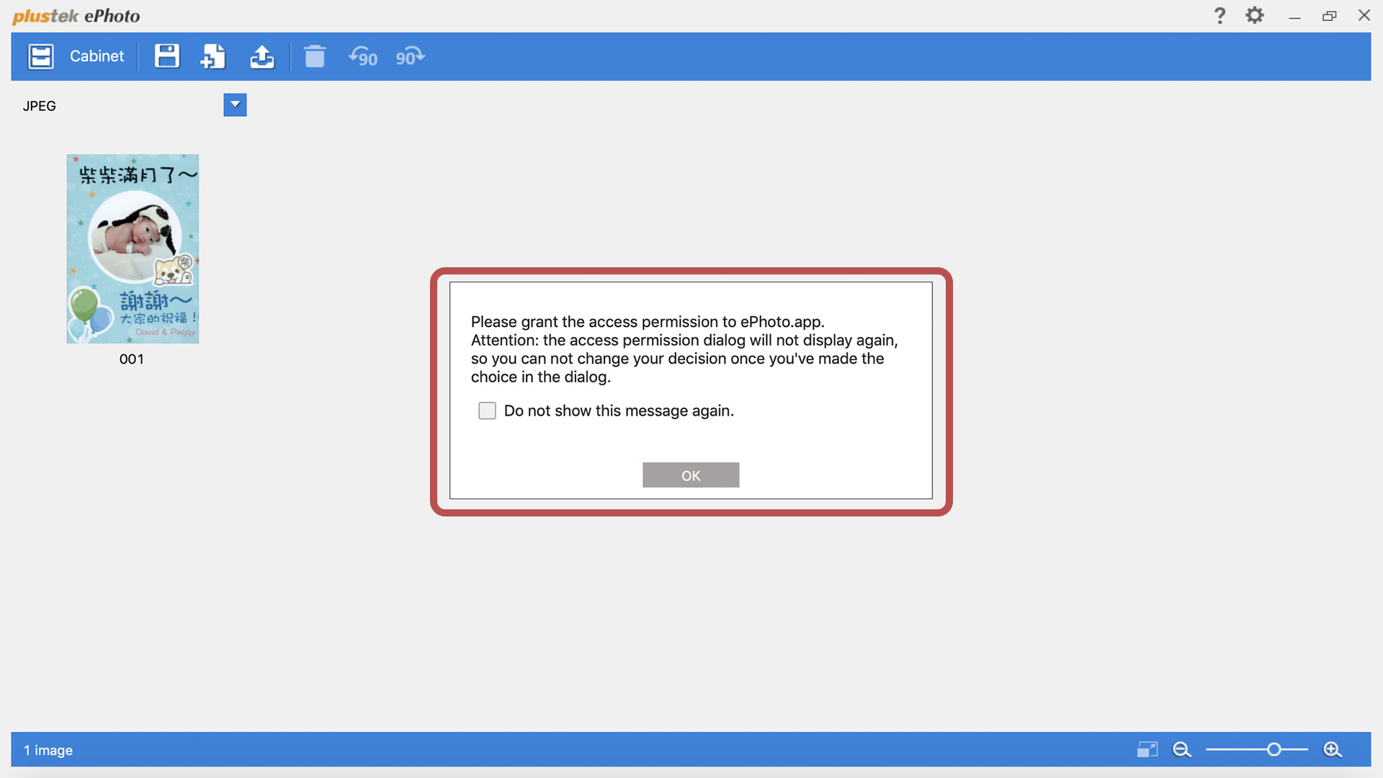Click the Cabinet drawer icon

coord(40,56)
